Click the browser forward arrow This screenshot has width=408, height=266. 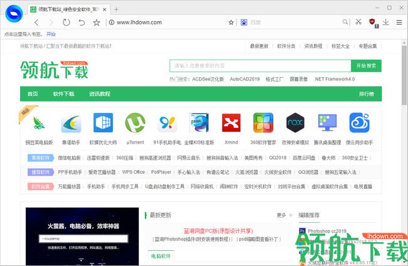51,23
